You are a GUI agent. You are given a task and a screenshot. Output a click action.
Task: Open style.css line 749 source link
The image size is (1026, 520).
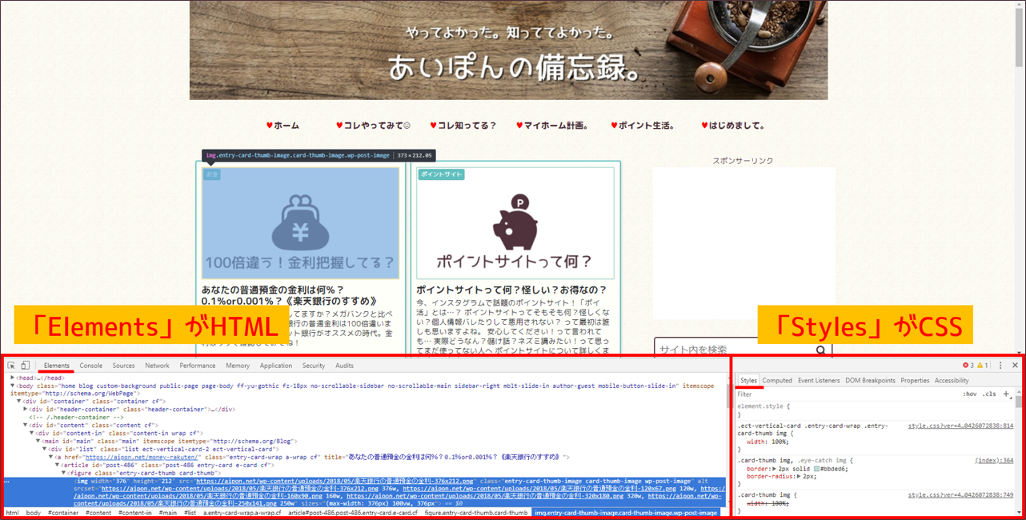click(961, 495)
